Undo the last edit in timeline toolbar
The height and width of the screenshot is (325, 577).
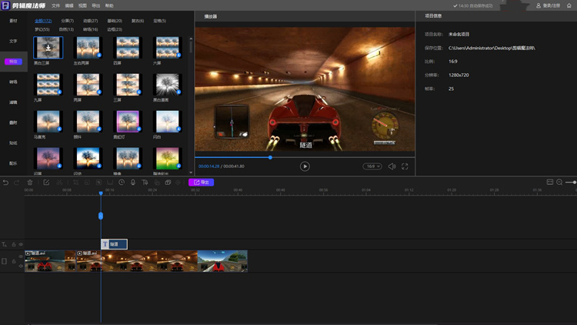click(5, 183)
